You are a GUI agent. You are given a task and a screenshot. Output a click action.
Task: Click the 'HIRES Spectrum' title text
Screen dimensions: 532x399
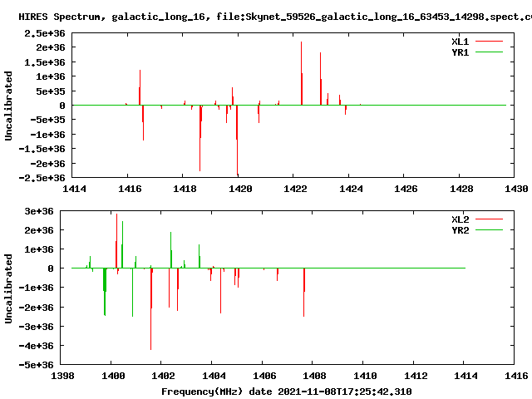pos(62,17)
